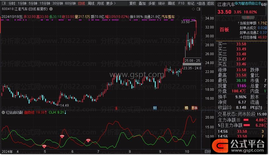Switch to 周线 weekly chart
269x155 pixels.
click(x=91, y=3)
